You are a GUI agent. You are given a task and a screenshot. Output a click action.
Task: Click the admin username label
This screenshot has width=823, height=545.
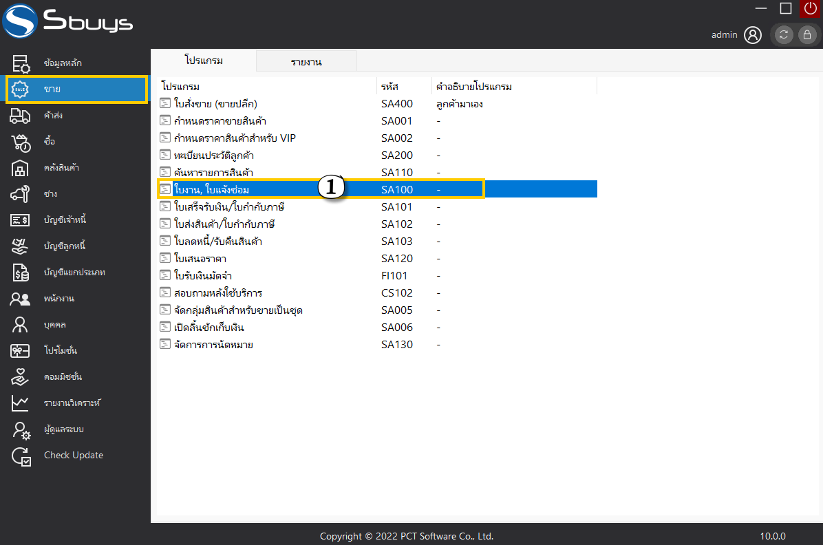pos(725,34)
